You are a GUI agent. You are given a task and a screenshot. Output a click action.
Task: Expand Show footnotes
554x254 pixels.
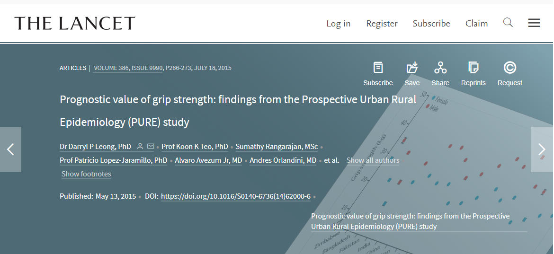coord(86,174)
